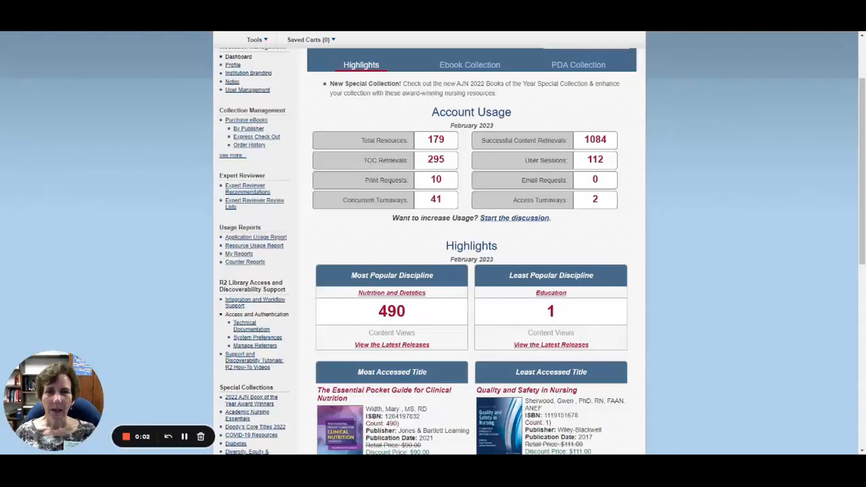Click the scrollbar down arrow
The image size is (866, 487).
[x=862, y=451]
